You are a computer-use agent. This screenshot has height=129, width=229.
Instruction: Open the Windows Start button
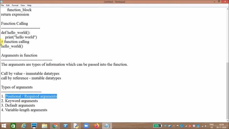coord(4,126)
